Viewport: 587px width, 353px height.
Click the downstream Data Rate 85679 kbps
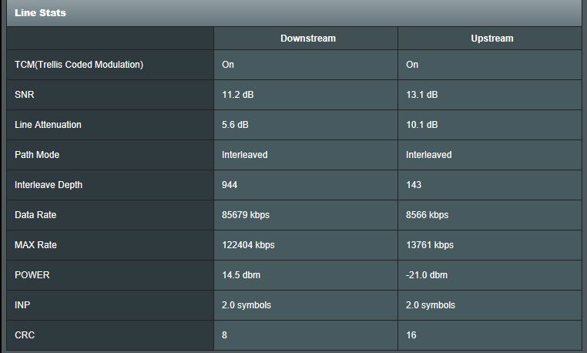246,215
